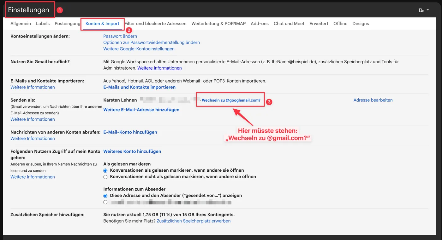442x240 pixels.
Task: Switch to Chat und Meet tab
Action: pyautogui.click(x=289, y=24)
